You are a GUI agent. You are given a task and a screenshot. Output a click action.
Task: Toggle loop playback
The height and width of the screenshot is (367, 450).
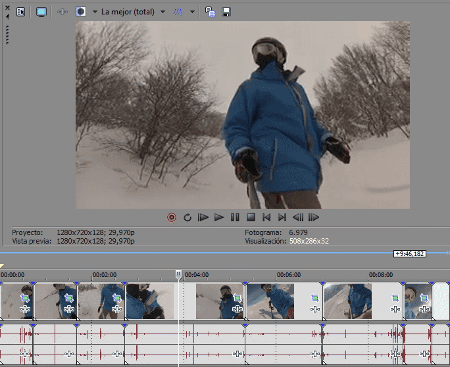187,217
